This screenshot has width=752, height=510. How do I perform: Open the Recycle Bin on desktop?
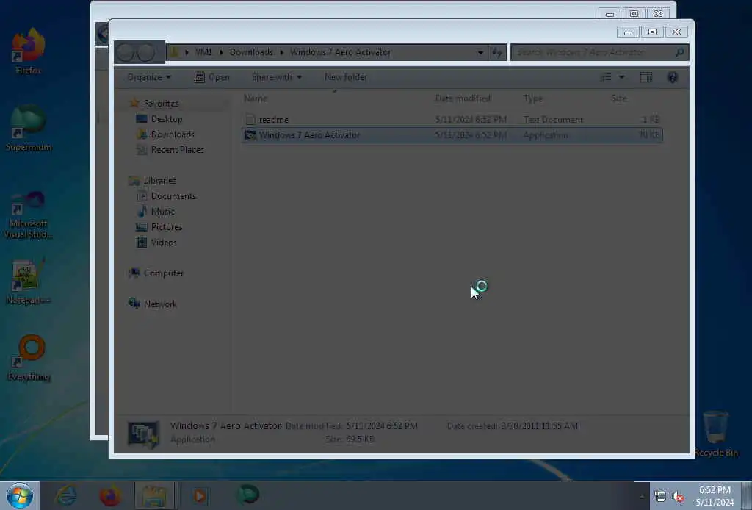pyautogui.click(x=715, y=434)
